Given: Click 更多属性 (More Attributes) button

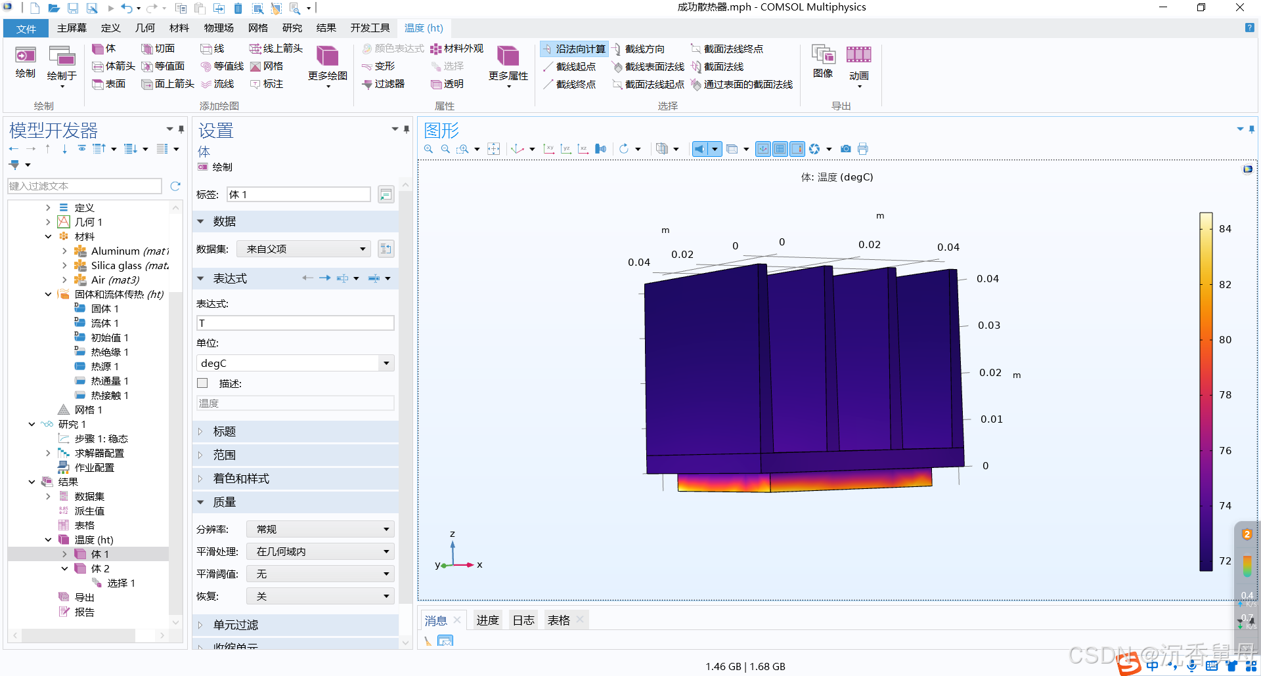Looking at the screenshot, I should 508,66.
